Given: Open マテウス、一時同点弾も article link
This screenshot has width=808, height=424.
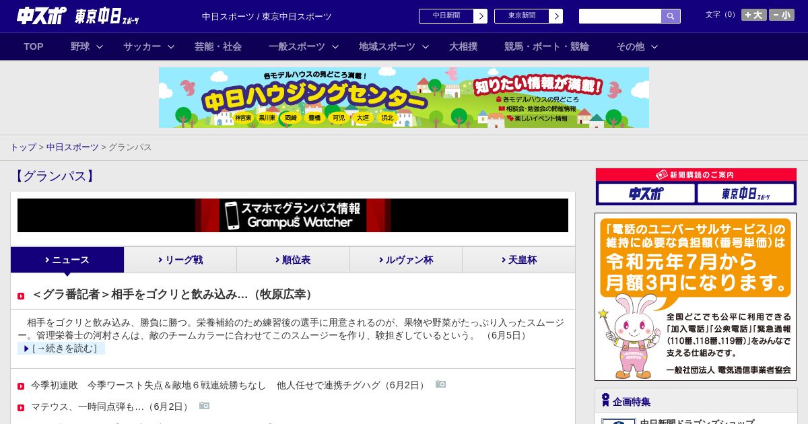Looking at the screenshot, I should (112, 407).
